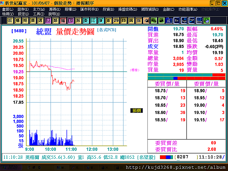Open the 國際資訊(I) menu
Image resolution: width=228 pixels, height=171 pixels.
pyautogui.click(x=150, y=9)
